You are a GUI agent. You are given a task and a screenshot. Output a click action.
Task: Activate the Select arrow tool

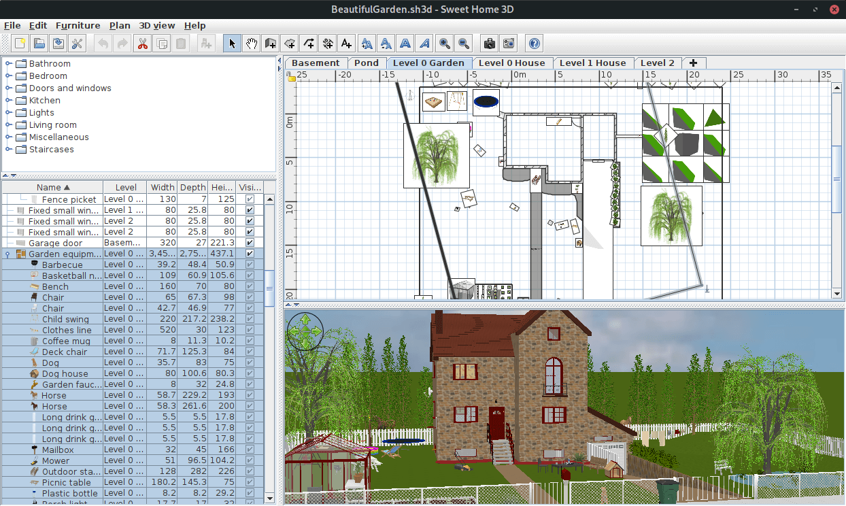(232, 44)
